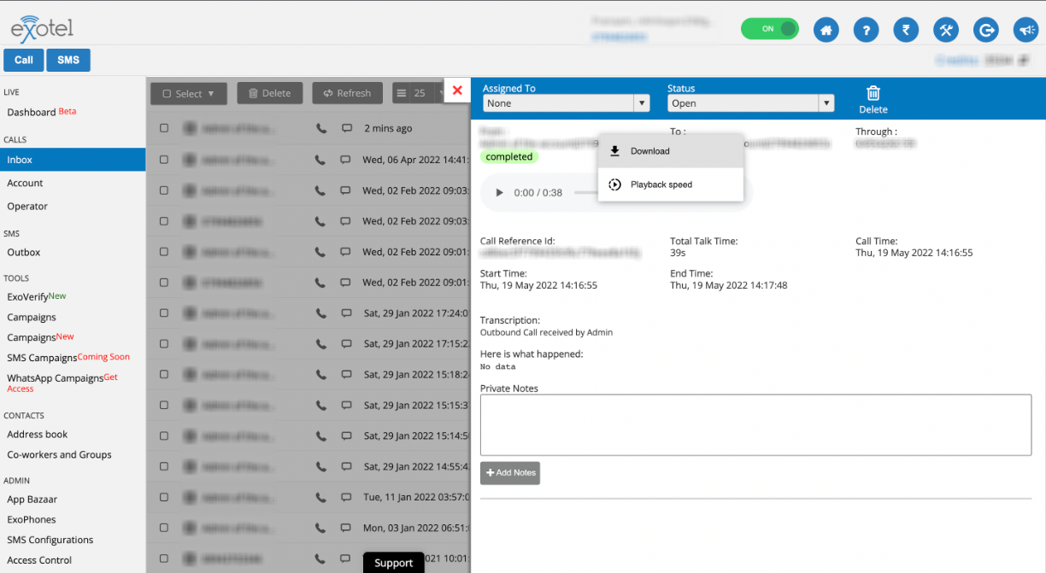
Task: Click the Refresh button
Action: (x=347, y=93)
